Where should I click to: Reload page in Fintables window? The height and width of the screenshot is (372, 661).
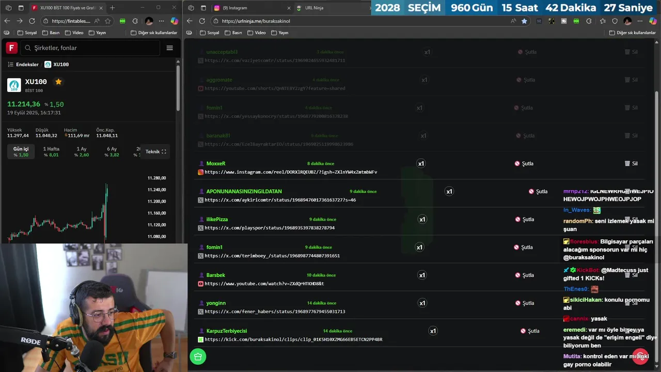[x=32, y=21]
